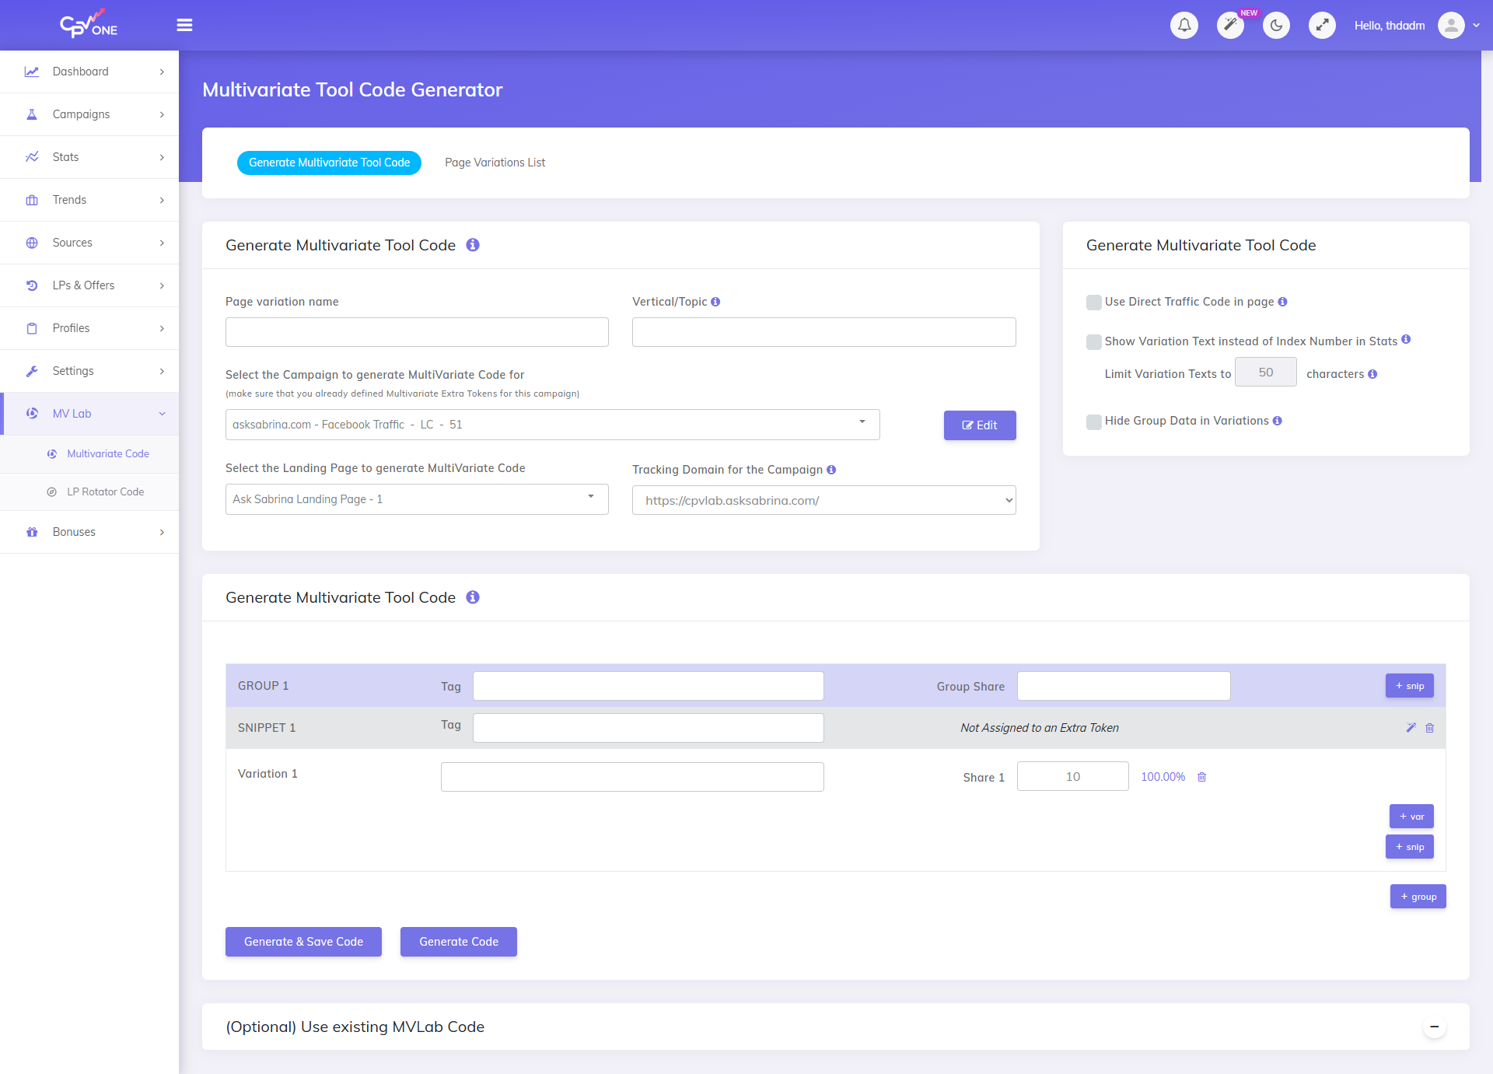Expand the Campaigns sidebar section

coord(89,114)
